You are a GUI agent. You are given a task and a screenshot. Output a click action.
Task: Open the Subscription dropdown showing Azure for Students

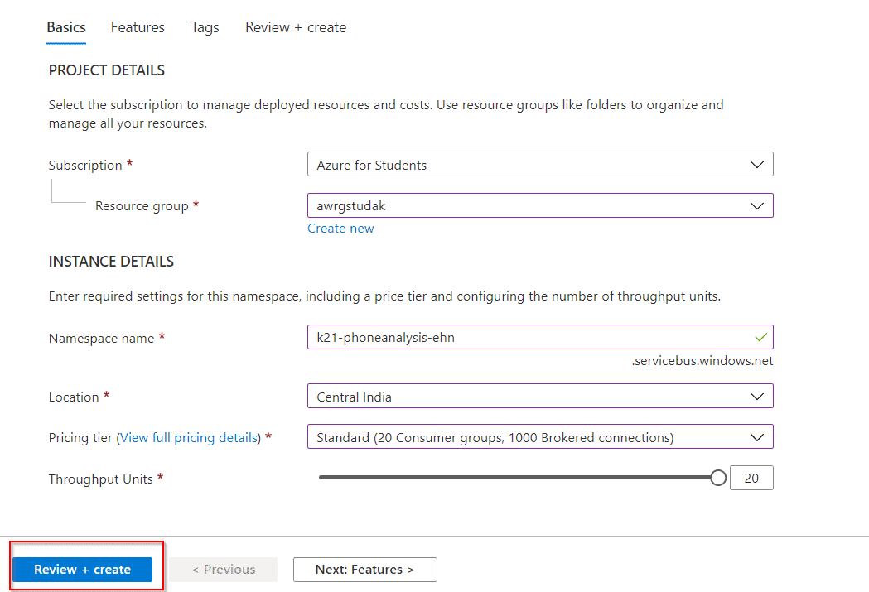539,165
